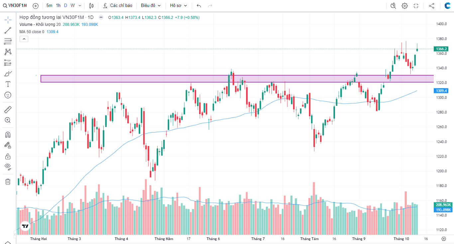Image resolution: width=454 pixels, height=244 pixels.
Task: Open the brush drawing tool
Action: coord(8,74)
